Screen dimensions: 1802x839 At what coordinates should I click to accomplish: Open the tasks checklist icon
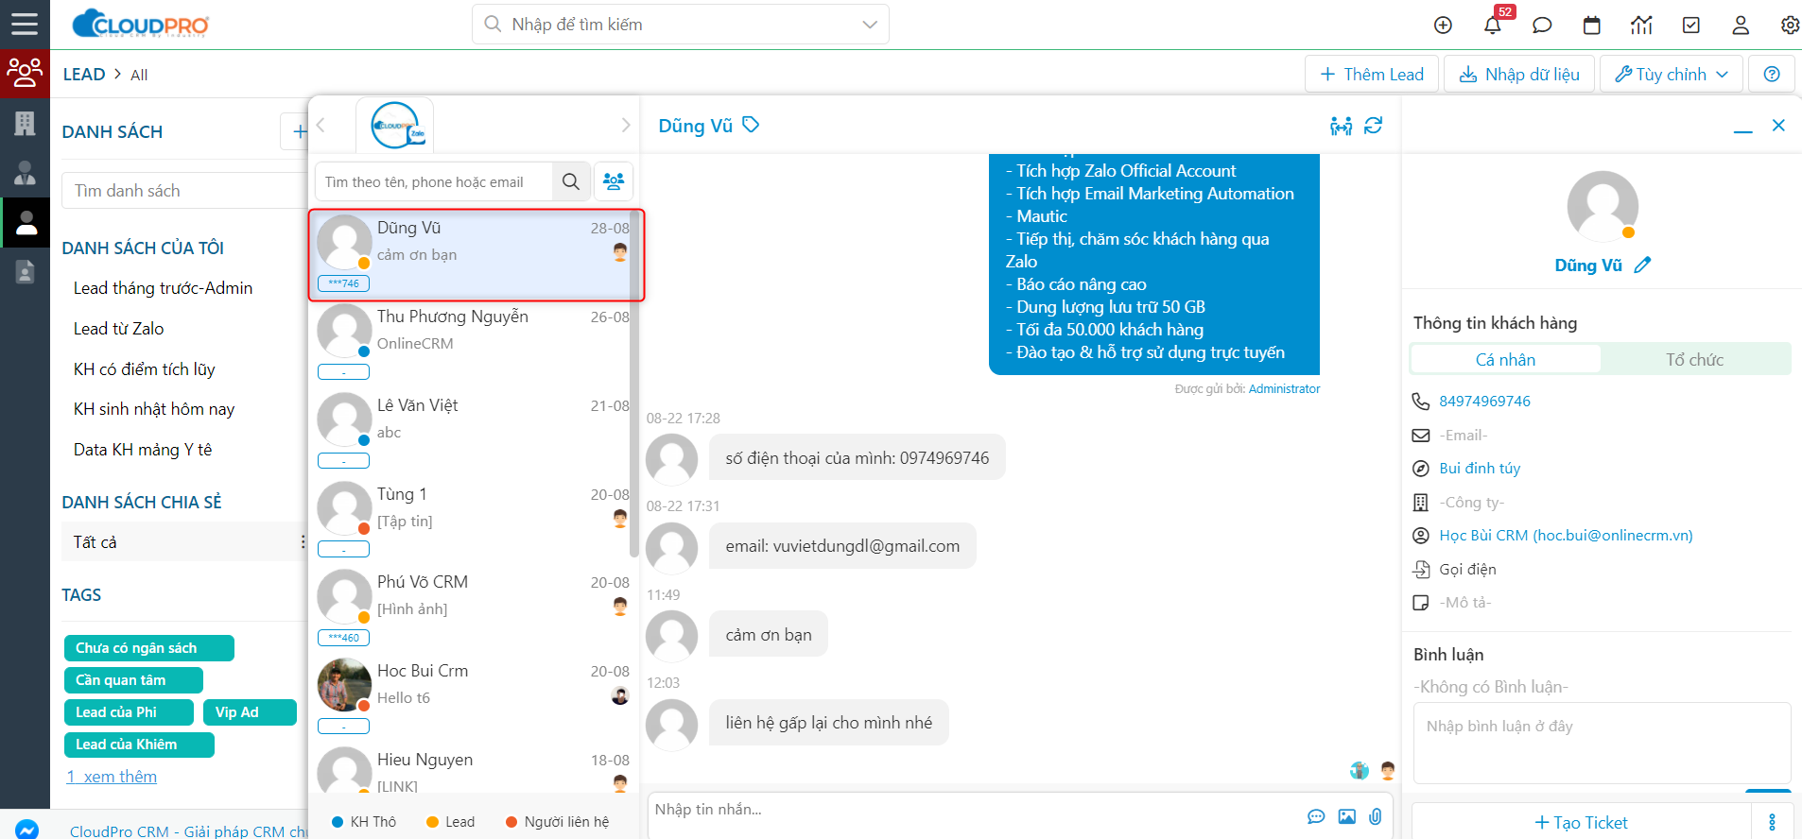pos(1691,26)
